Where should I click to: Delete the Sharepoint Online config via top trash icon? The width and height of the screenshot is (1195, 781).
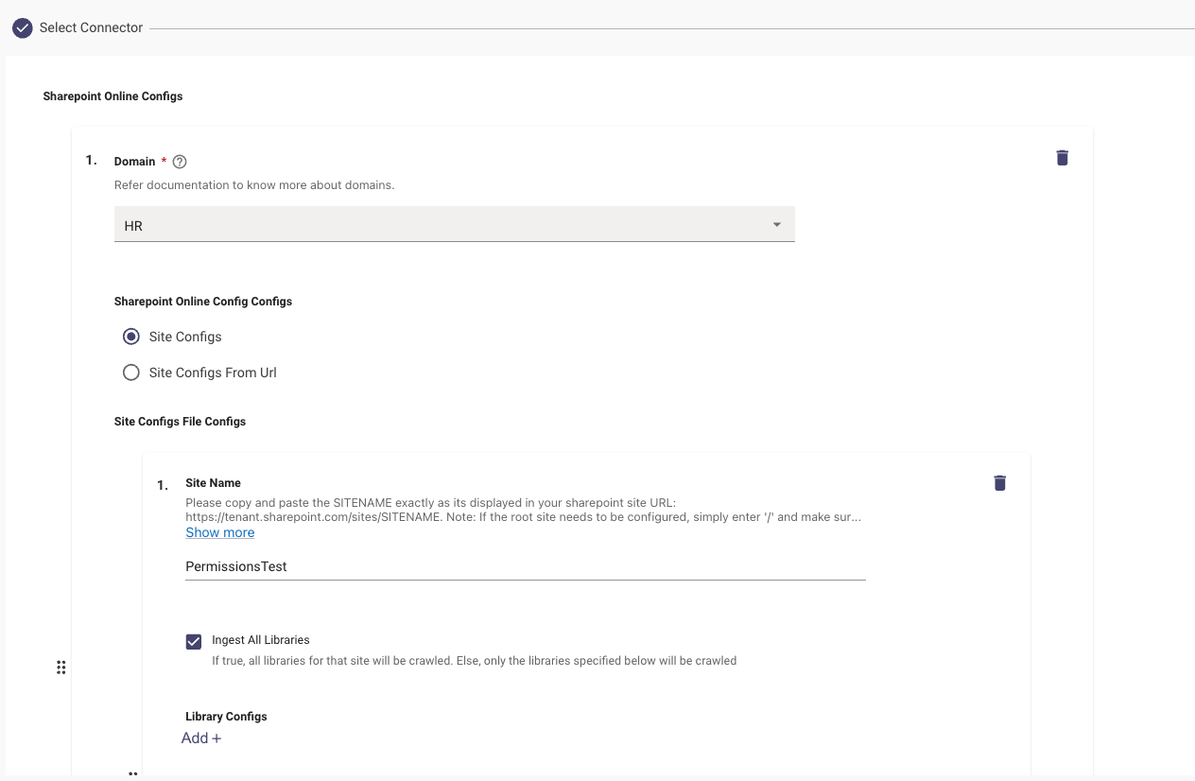coord(1062,158)
